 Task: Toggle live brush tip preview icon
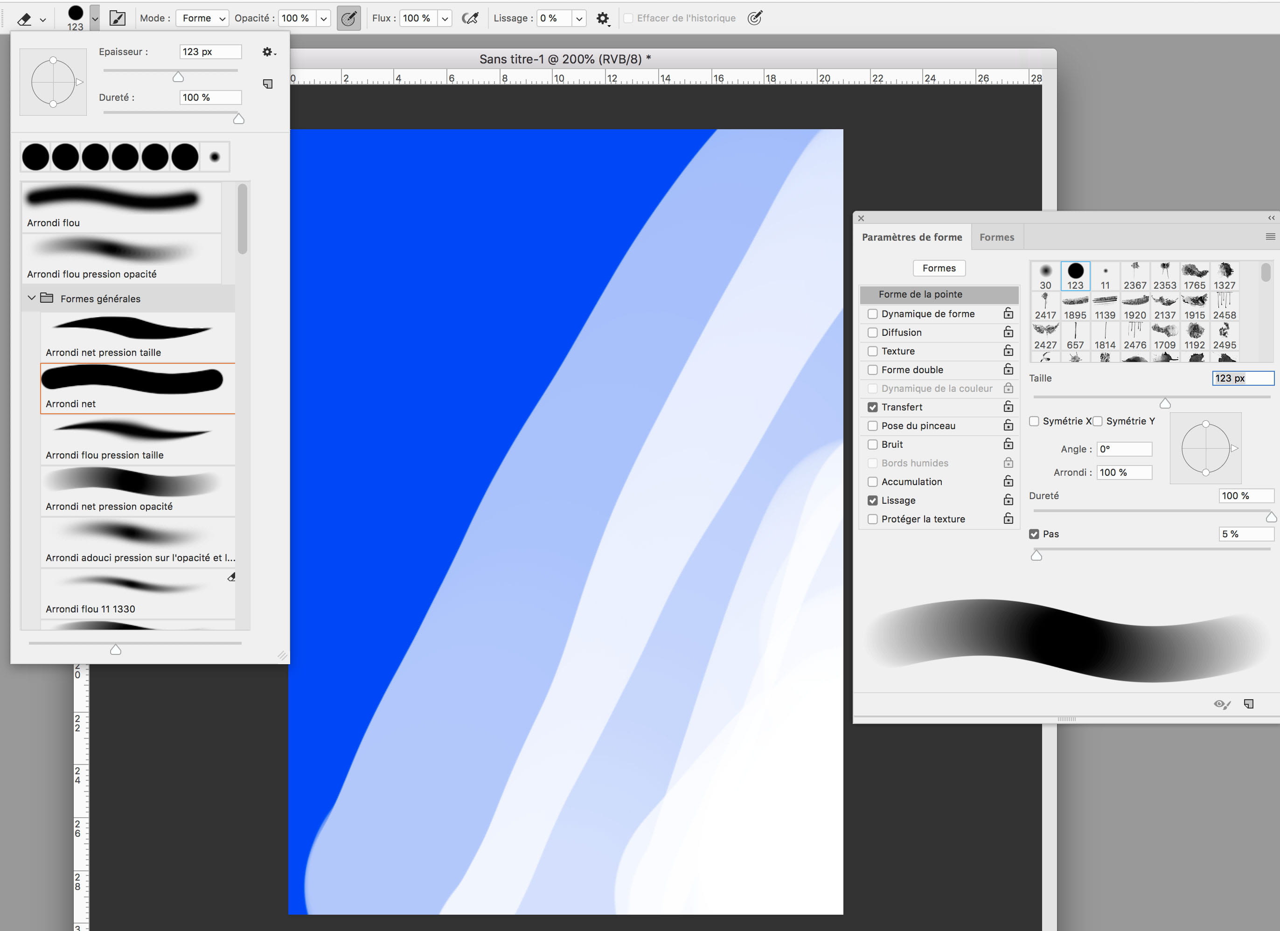click(1222, 703)
